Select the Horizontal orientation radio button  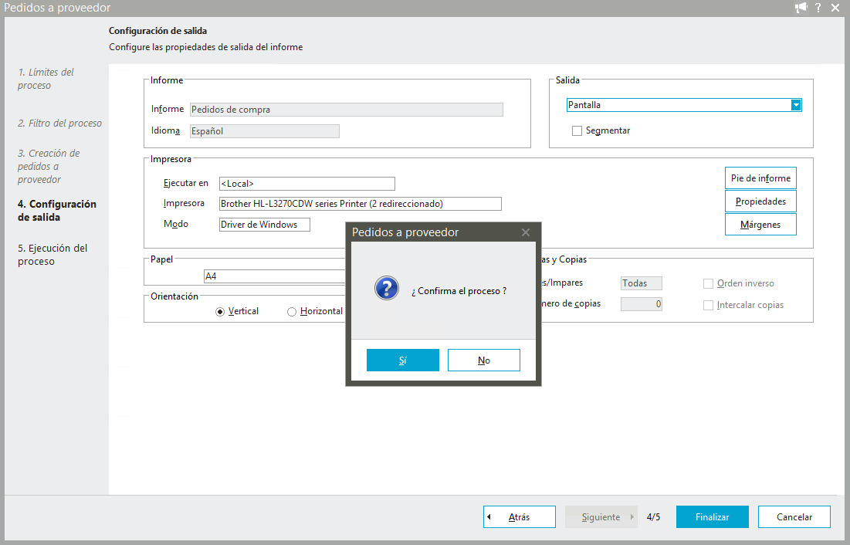pyautogui.click(x=292, y=312)
